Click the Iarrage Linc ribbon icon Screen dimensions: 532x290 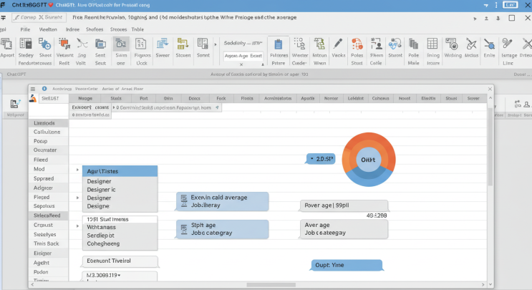[507, 44]
